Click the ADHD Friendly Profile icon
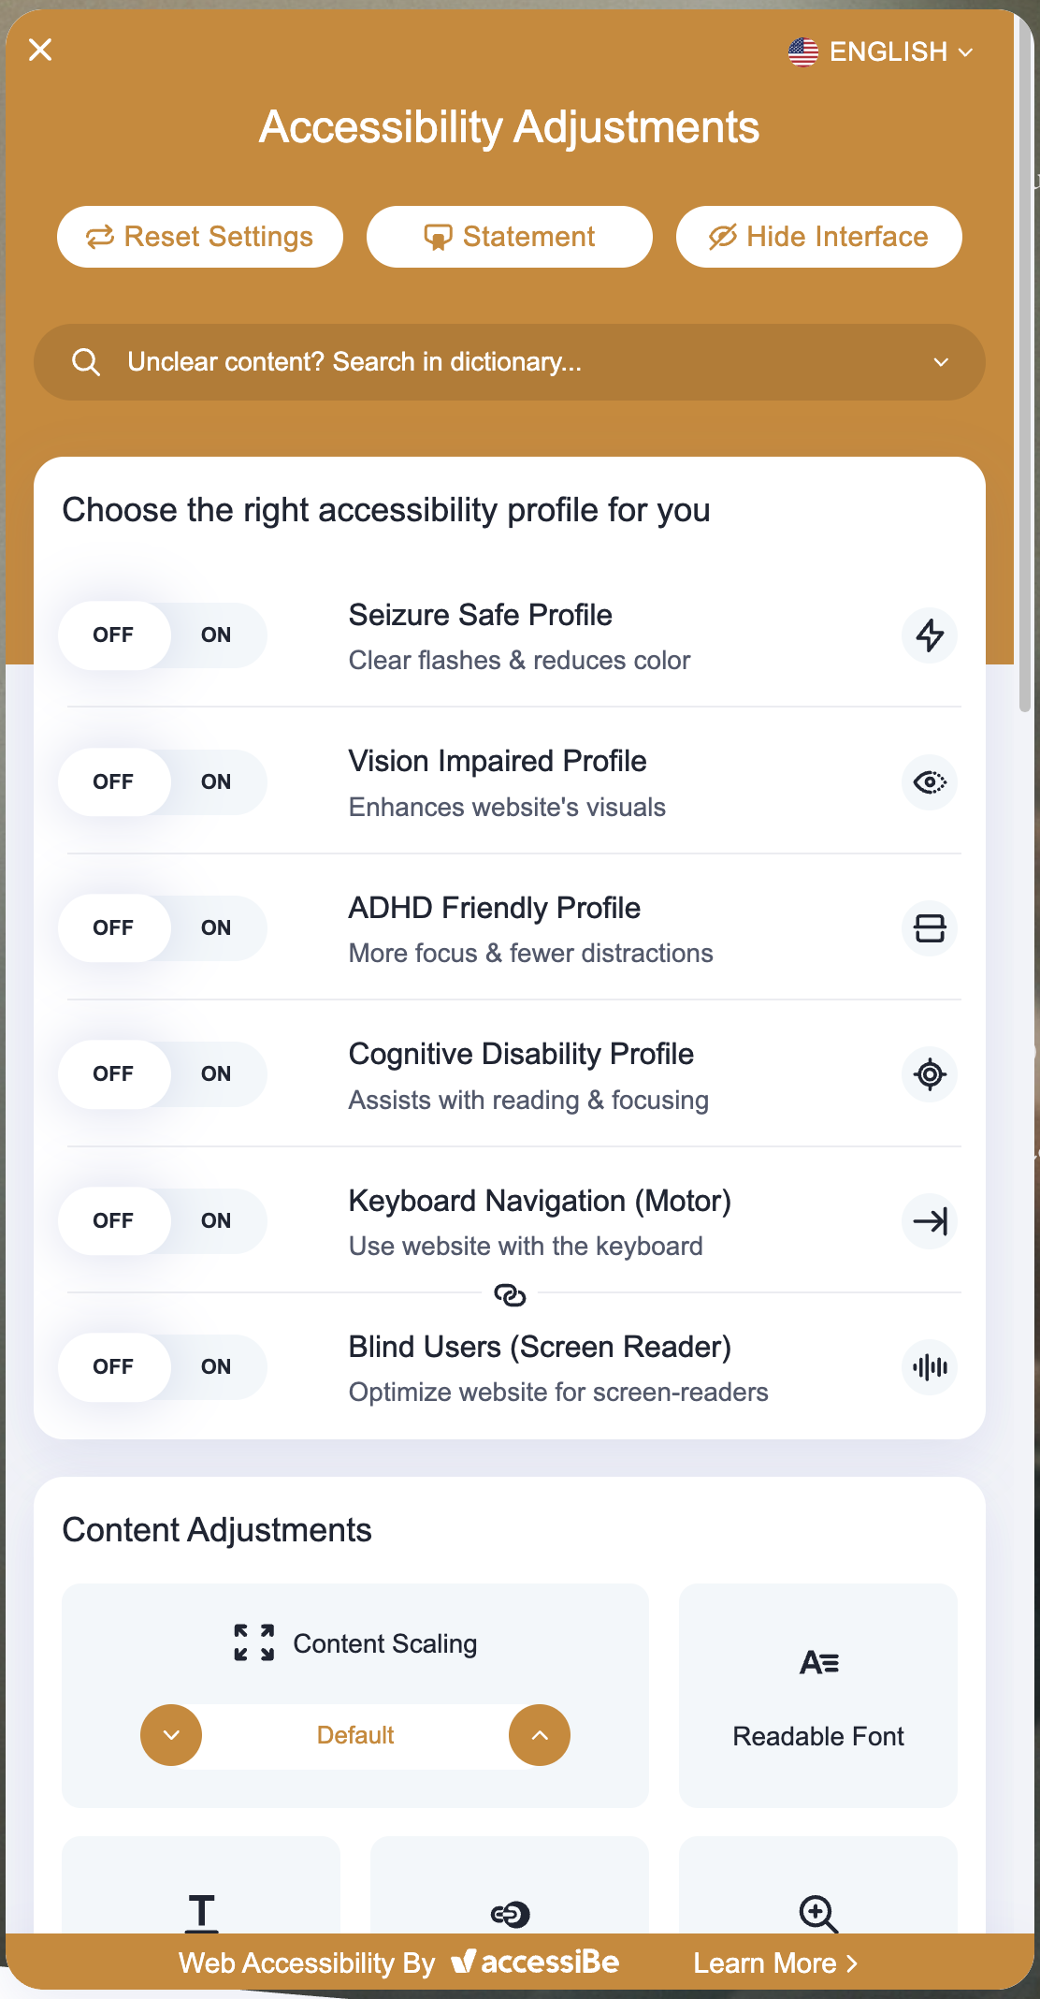Screen dimensions: 1040x1999 coord(930,928)
